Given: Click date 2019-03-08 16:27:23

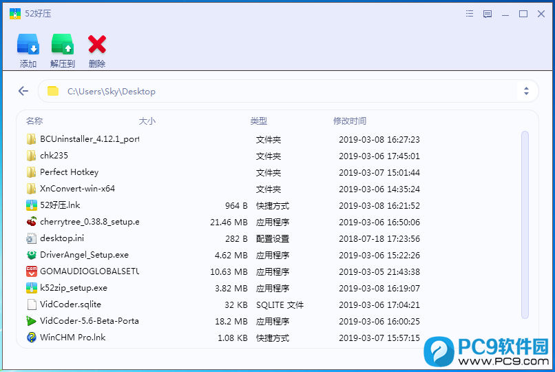Looking at the screenshot, I should [x=379, y=139].
